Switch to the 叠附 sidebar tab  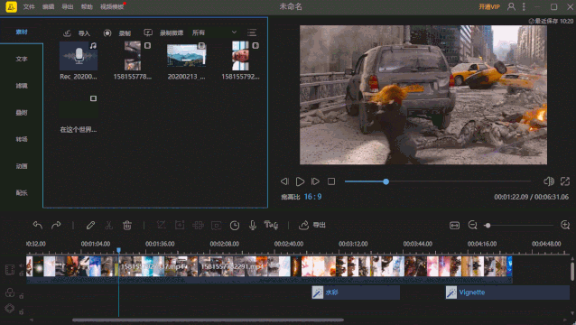[x=22, y=112]
